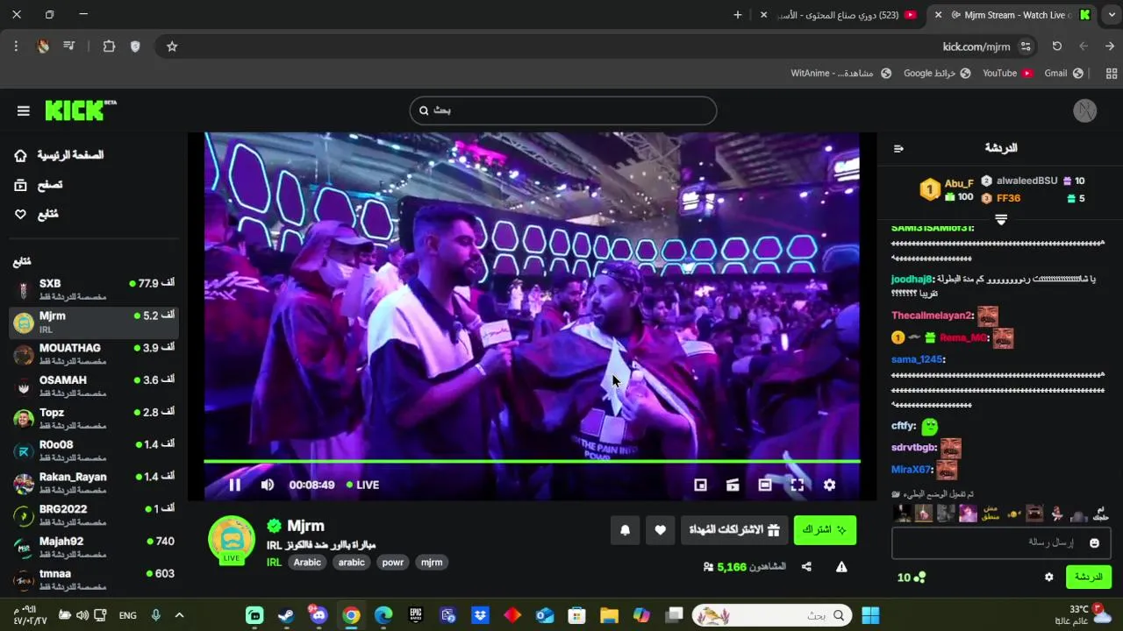The height and width of the screenshot is (631, 1123).
Task: Toggle notification bell for Mjrm
Action: click(x=626, y=529)
